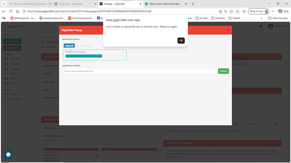Open the zoom magnifier icon in address bar
The width and height of the screenshot is (291, 163).
pyautogui.click(x=226, y=11)
